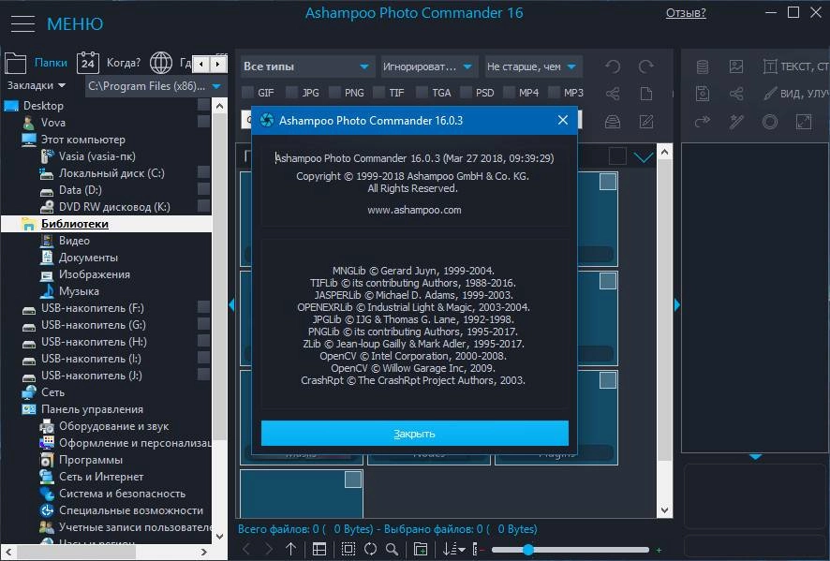Click the circle ring effect icon
Viewport: 830px width, 561px height.
[770, 122]
